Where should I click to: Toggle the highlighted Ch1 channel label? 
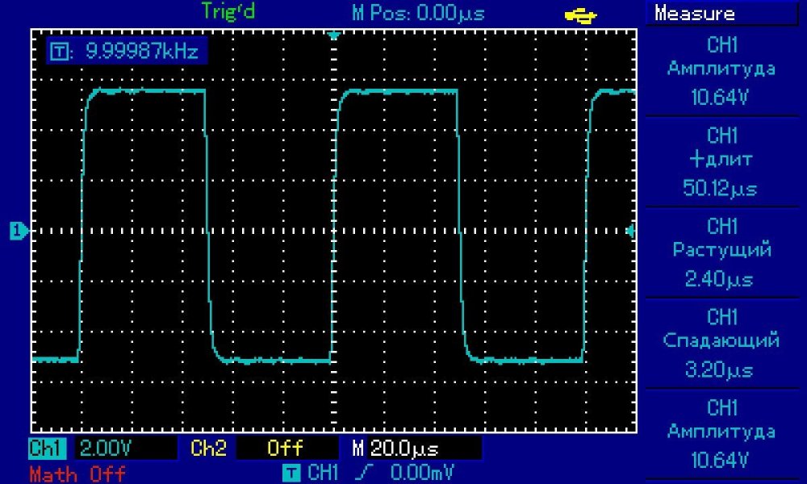click(x=49, y=449)
